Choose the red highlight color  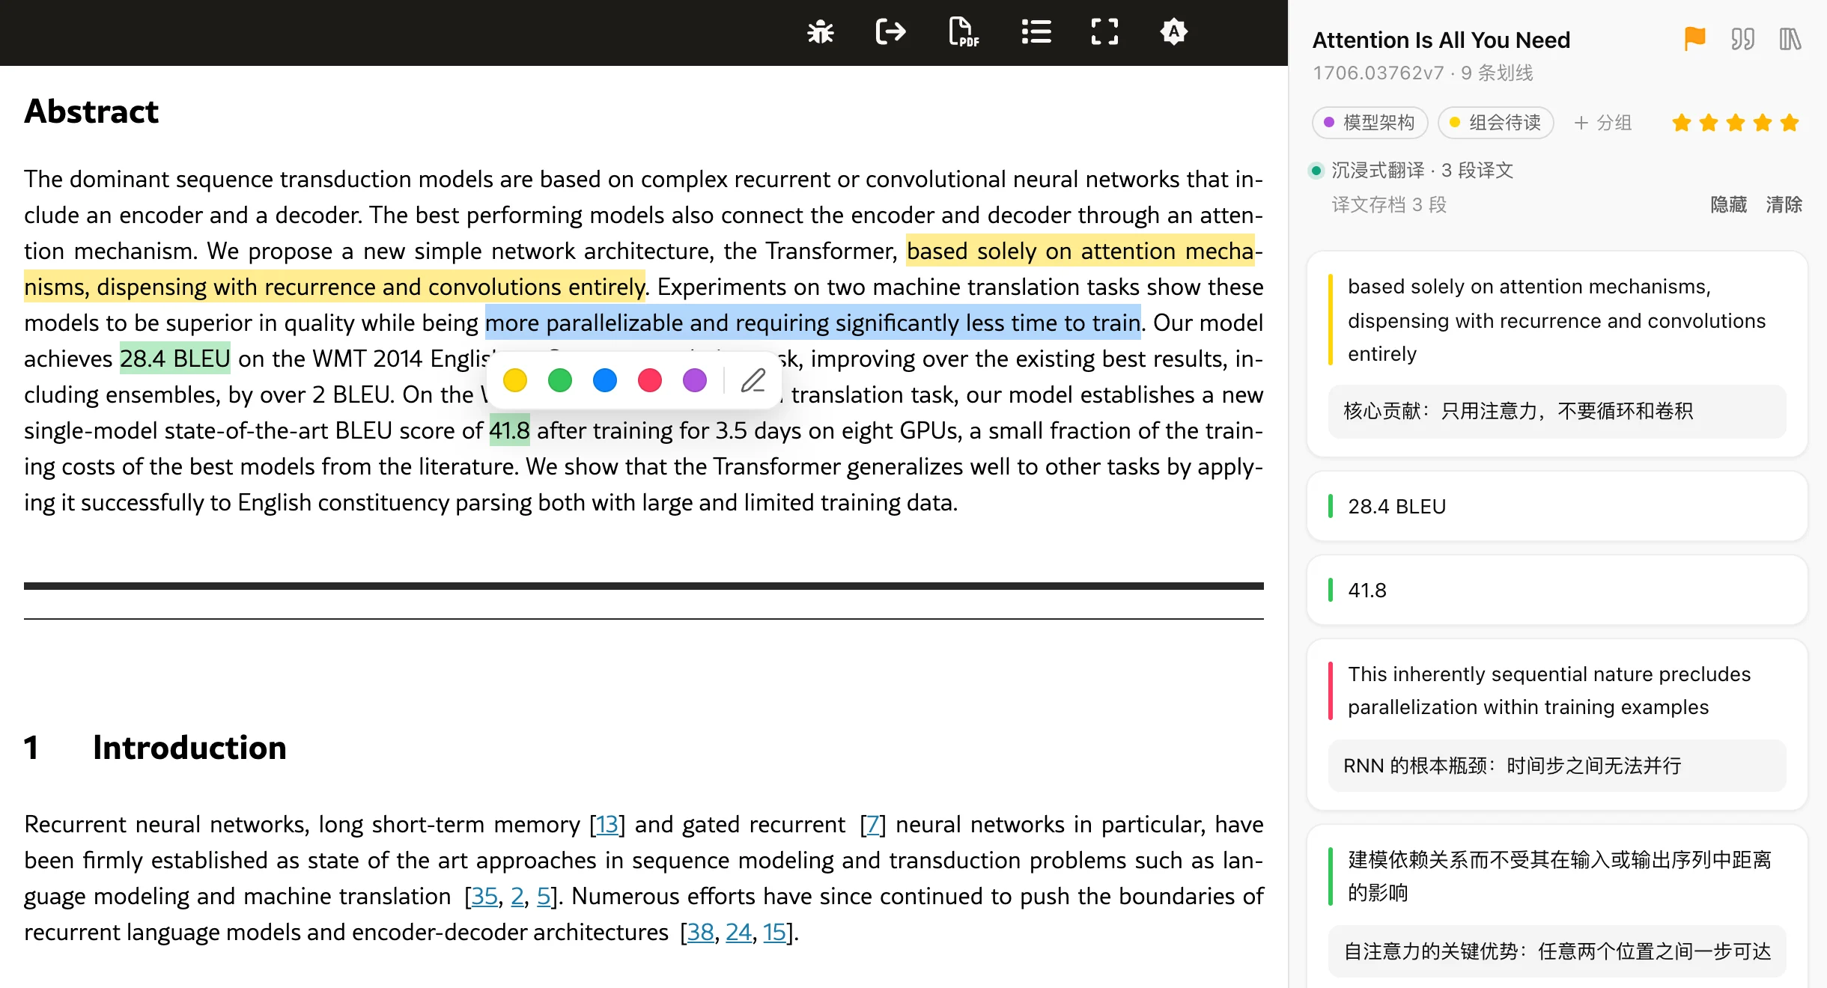pos(650,380)
